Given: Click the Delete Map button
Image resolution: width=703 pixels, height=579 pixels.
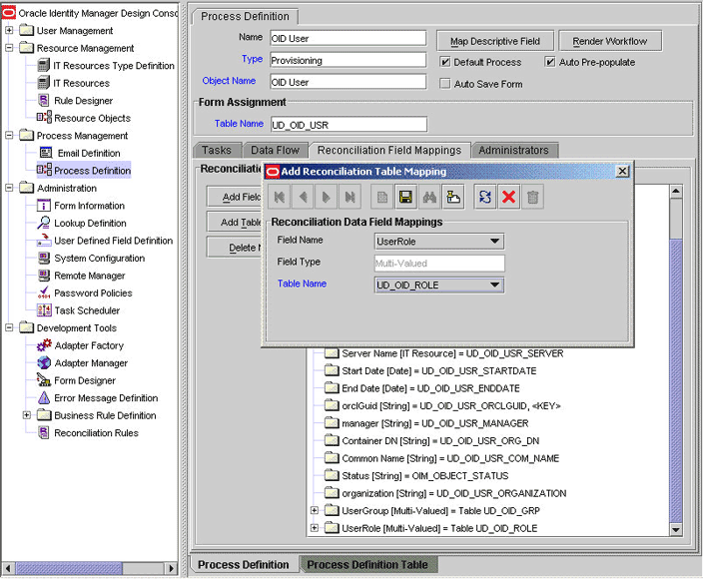Looking at the screenshot, I should pyautogui.click(x=235, y=248).
